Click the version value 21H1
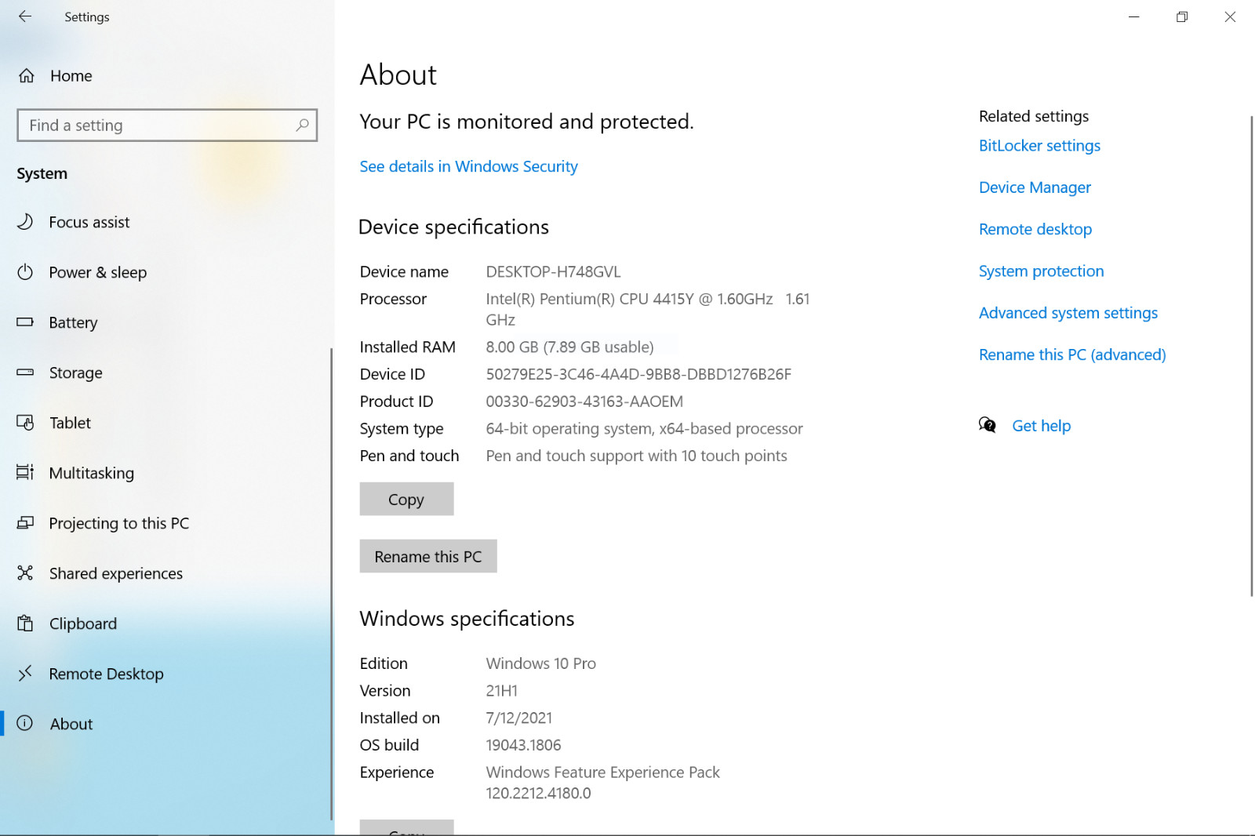Screen dimensions: 1255x836 [501, 691]
